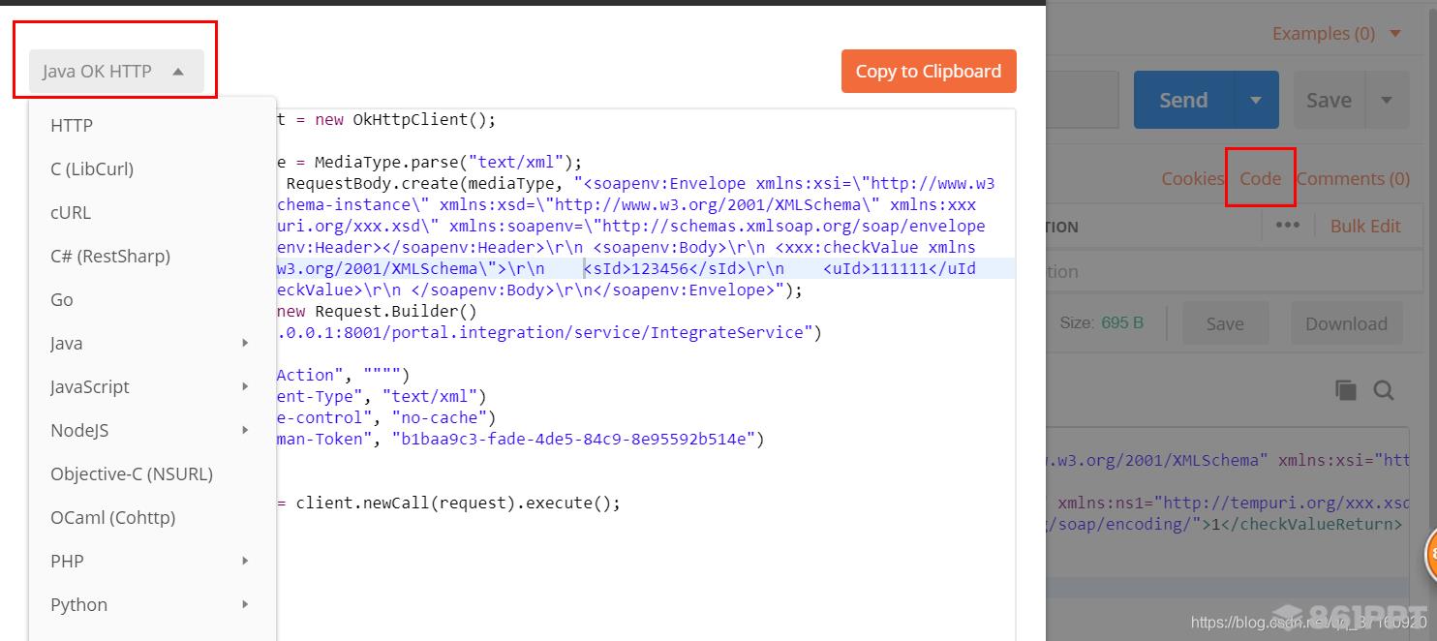This screenshot has height=641, width=1437.
Task: Open the Send button dropdown arrow
Action: [x=1256, y=100]
